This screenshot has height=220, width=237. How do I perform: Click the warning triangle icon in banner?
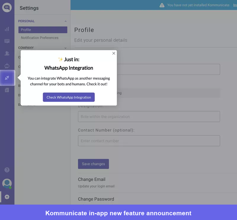click(162, 5)
